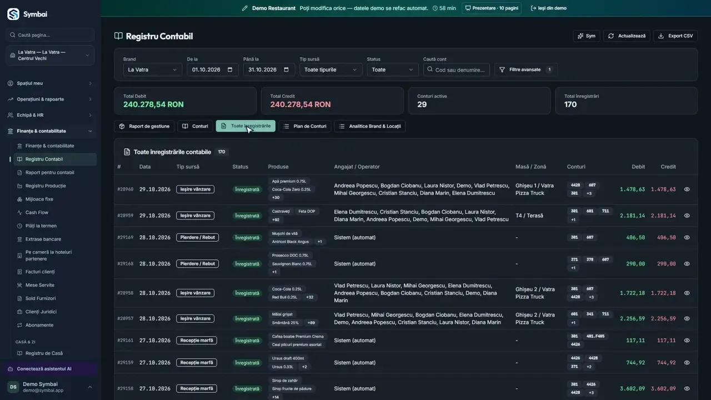This screenshot has height=400, width=711.
Task: Open Filtre avansate filters
Action: coord(526,69)
